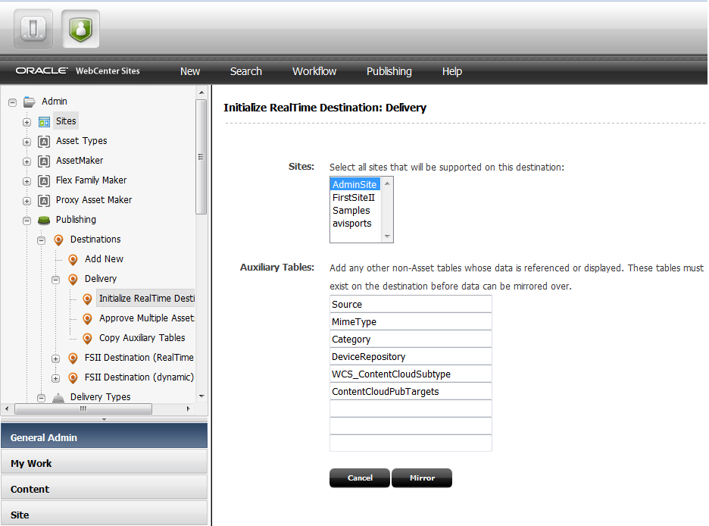Click the Approve Multiple Assets pin icon

[87, 319]
